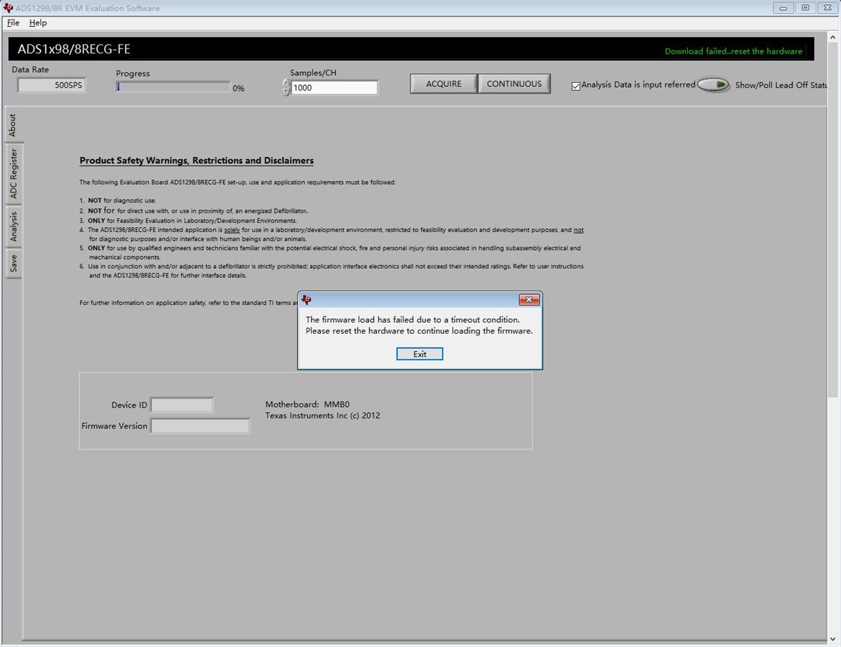Close the firmware failure dialog with its X
The image size is (841, 647).
[529, 300]
